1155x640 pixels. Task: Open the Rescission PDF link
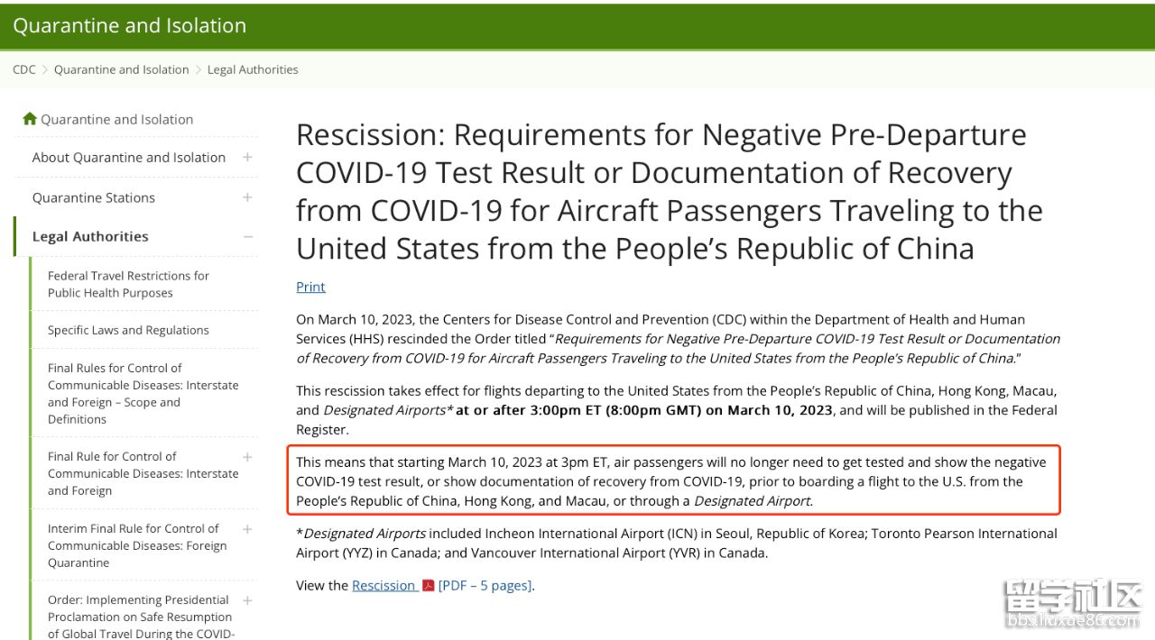tap(383, 586)
